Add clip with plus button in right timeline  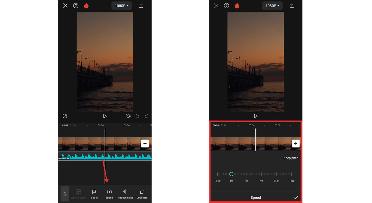296,143
